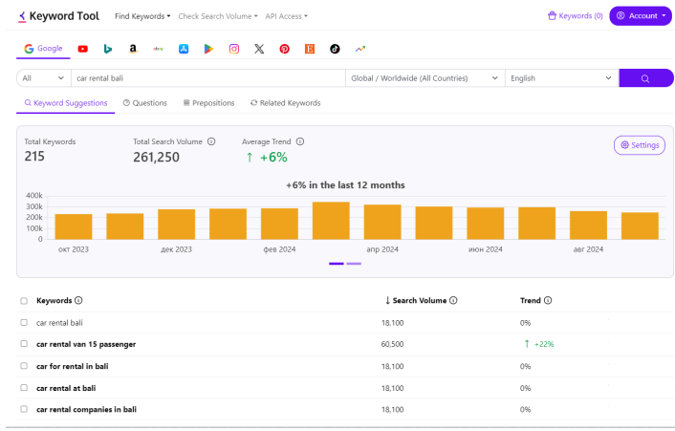
Task: Select the Bing search engine icon
Action: pos(108,49)
